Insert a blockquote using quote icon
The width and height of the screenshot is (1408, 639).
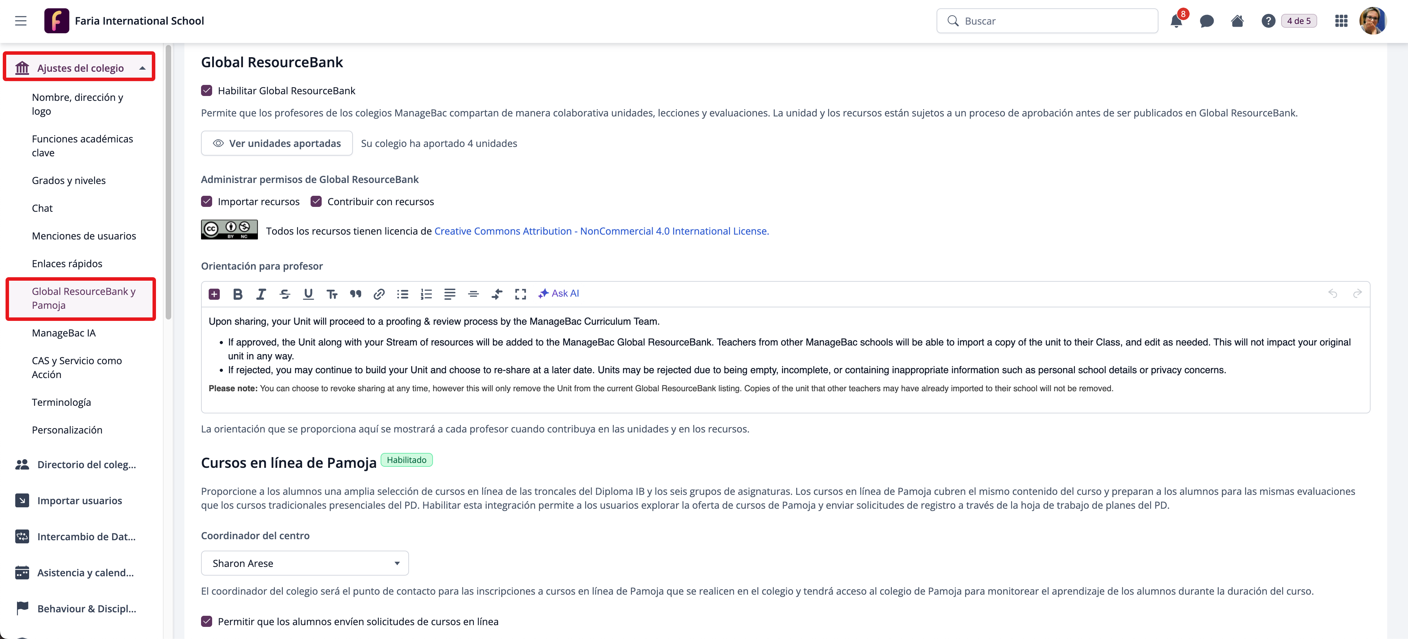[355, 294]
